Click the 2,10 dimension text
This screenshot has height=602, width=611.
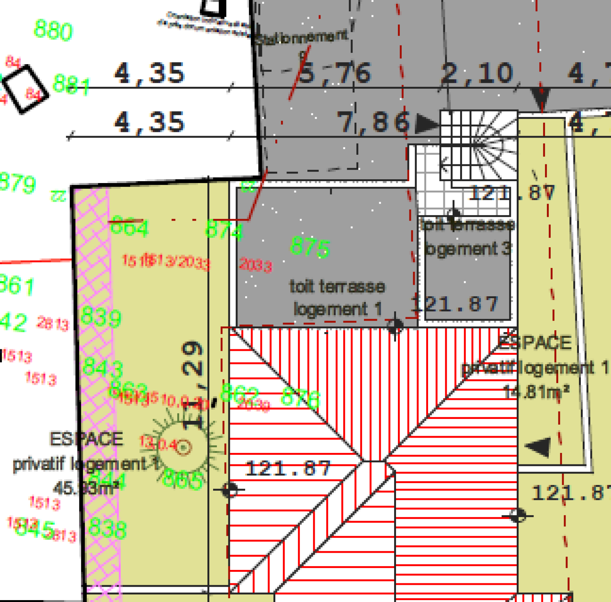coord(477,73)
